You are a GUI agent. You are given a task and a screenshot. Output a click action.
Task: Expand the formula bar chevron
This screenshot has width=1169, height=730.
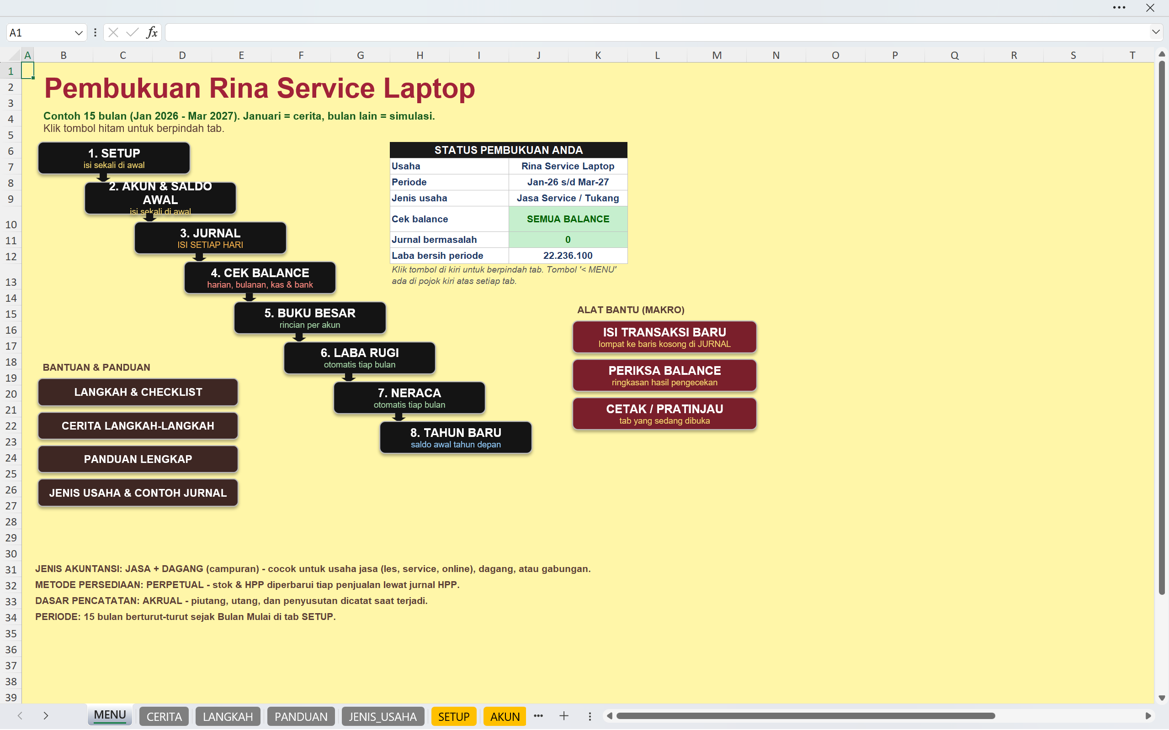[x=1155, y=32]
